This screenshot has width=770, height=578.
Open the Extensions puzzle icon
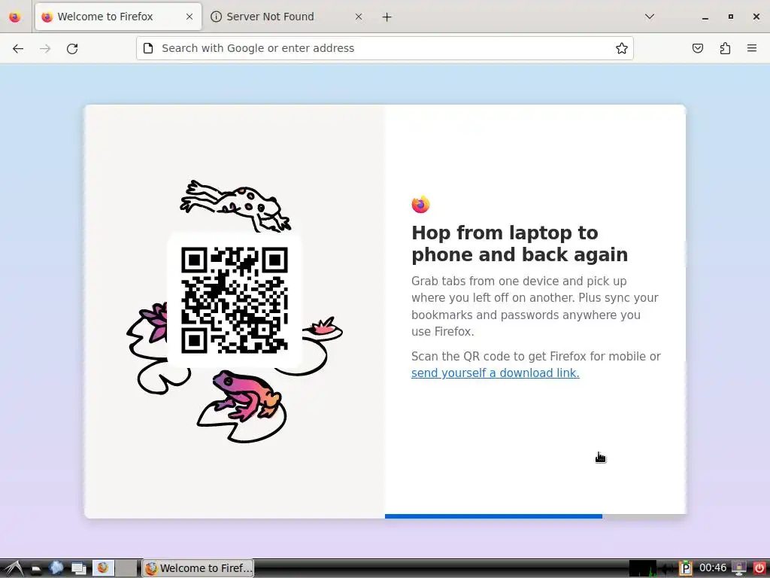725,48
